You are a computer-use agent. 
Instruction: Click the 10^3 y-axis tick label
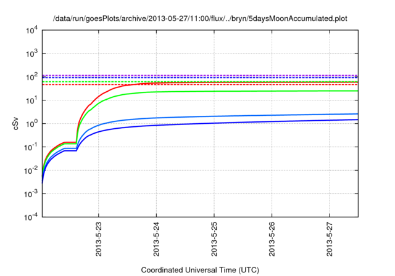[31, 53]
